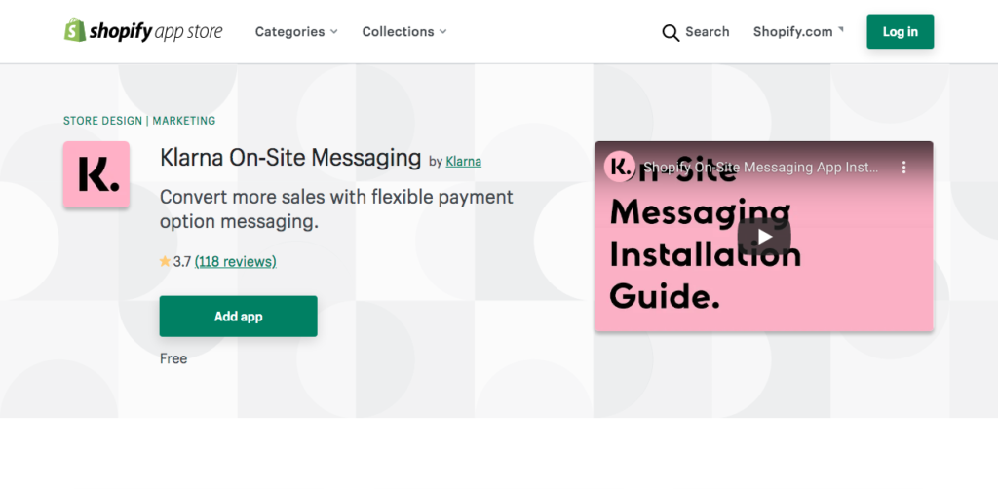Click the Klarna On-Site Messaging heading
This screenshot has width=998, height=489.
290,157
